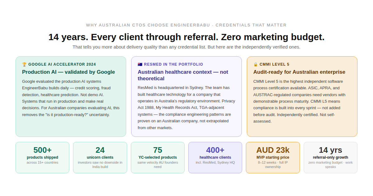Click the Australian flag emoji icon

[x=140, y=64]
